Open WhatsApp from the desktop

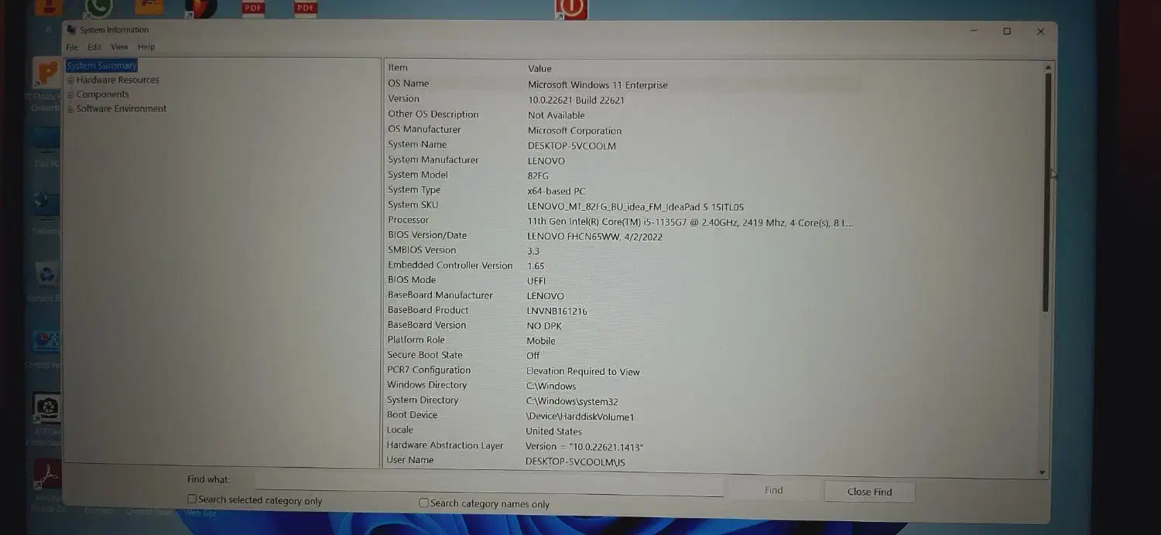coord(99,8)
